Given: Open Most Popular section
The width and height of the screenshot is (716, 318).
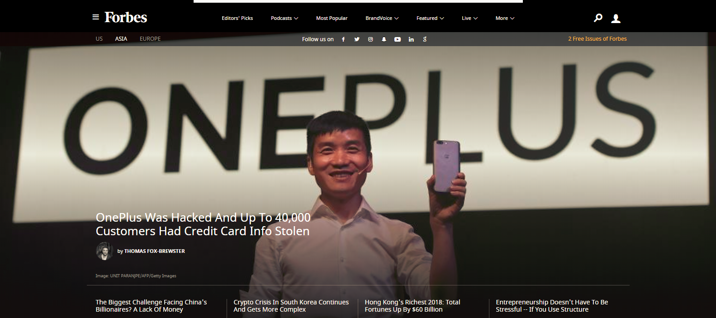Looking at the screenshot, I should (x=332, y=18).
